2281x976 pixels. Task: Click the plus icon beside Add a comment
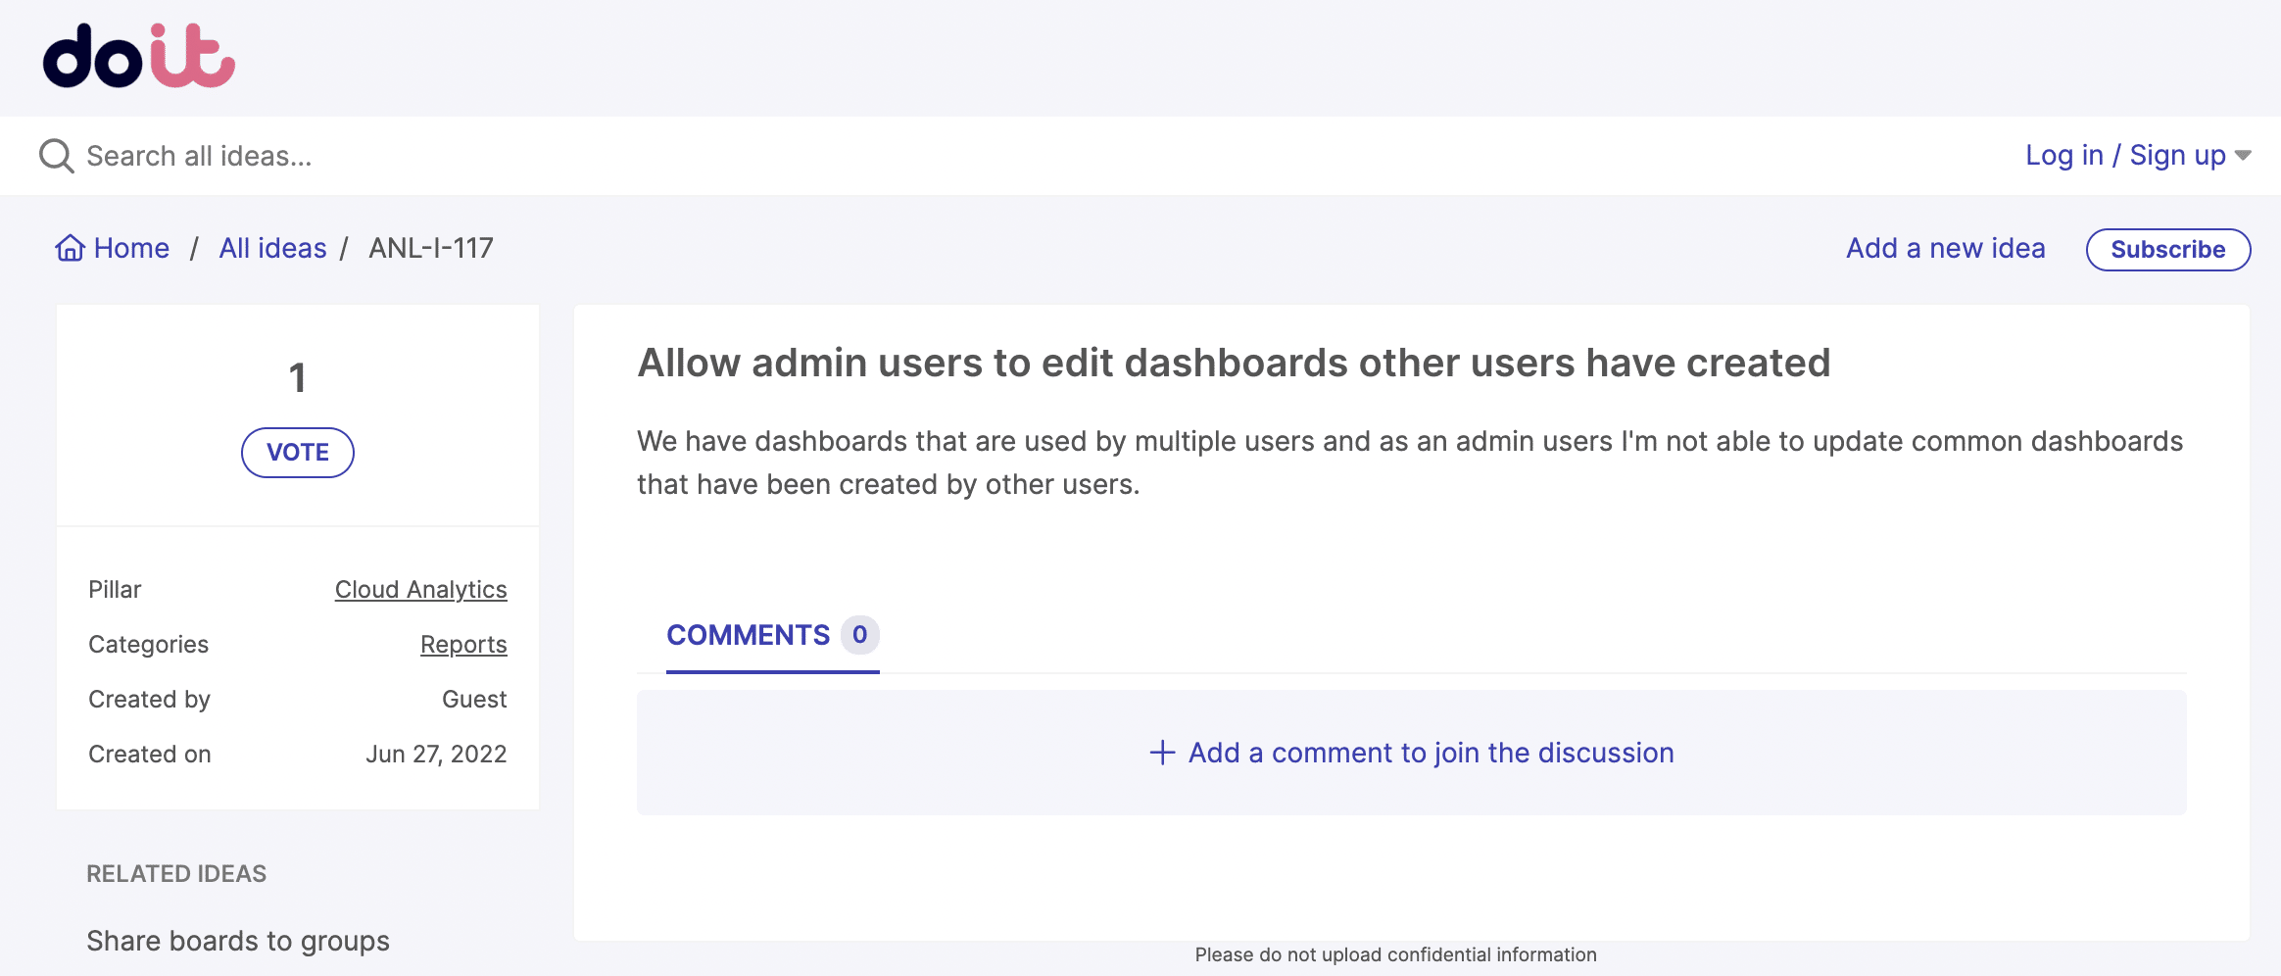point(1162,753)
